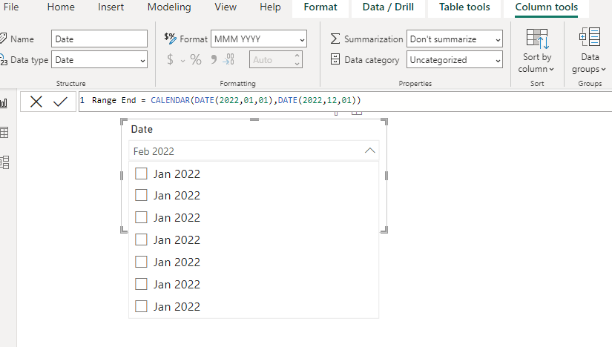The height and width of the screenshot is (347, 612).
Task: Switch to the Table tools tab
Action: (464, 7)
